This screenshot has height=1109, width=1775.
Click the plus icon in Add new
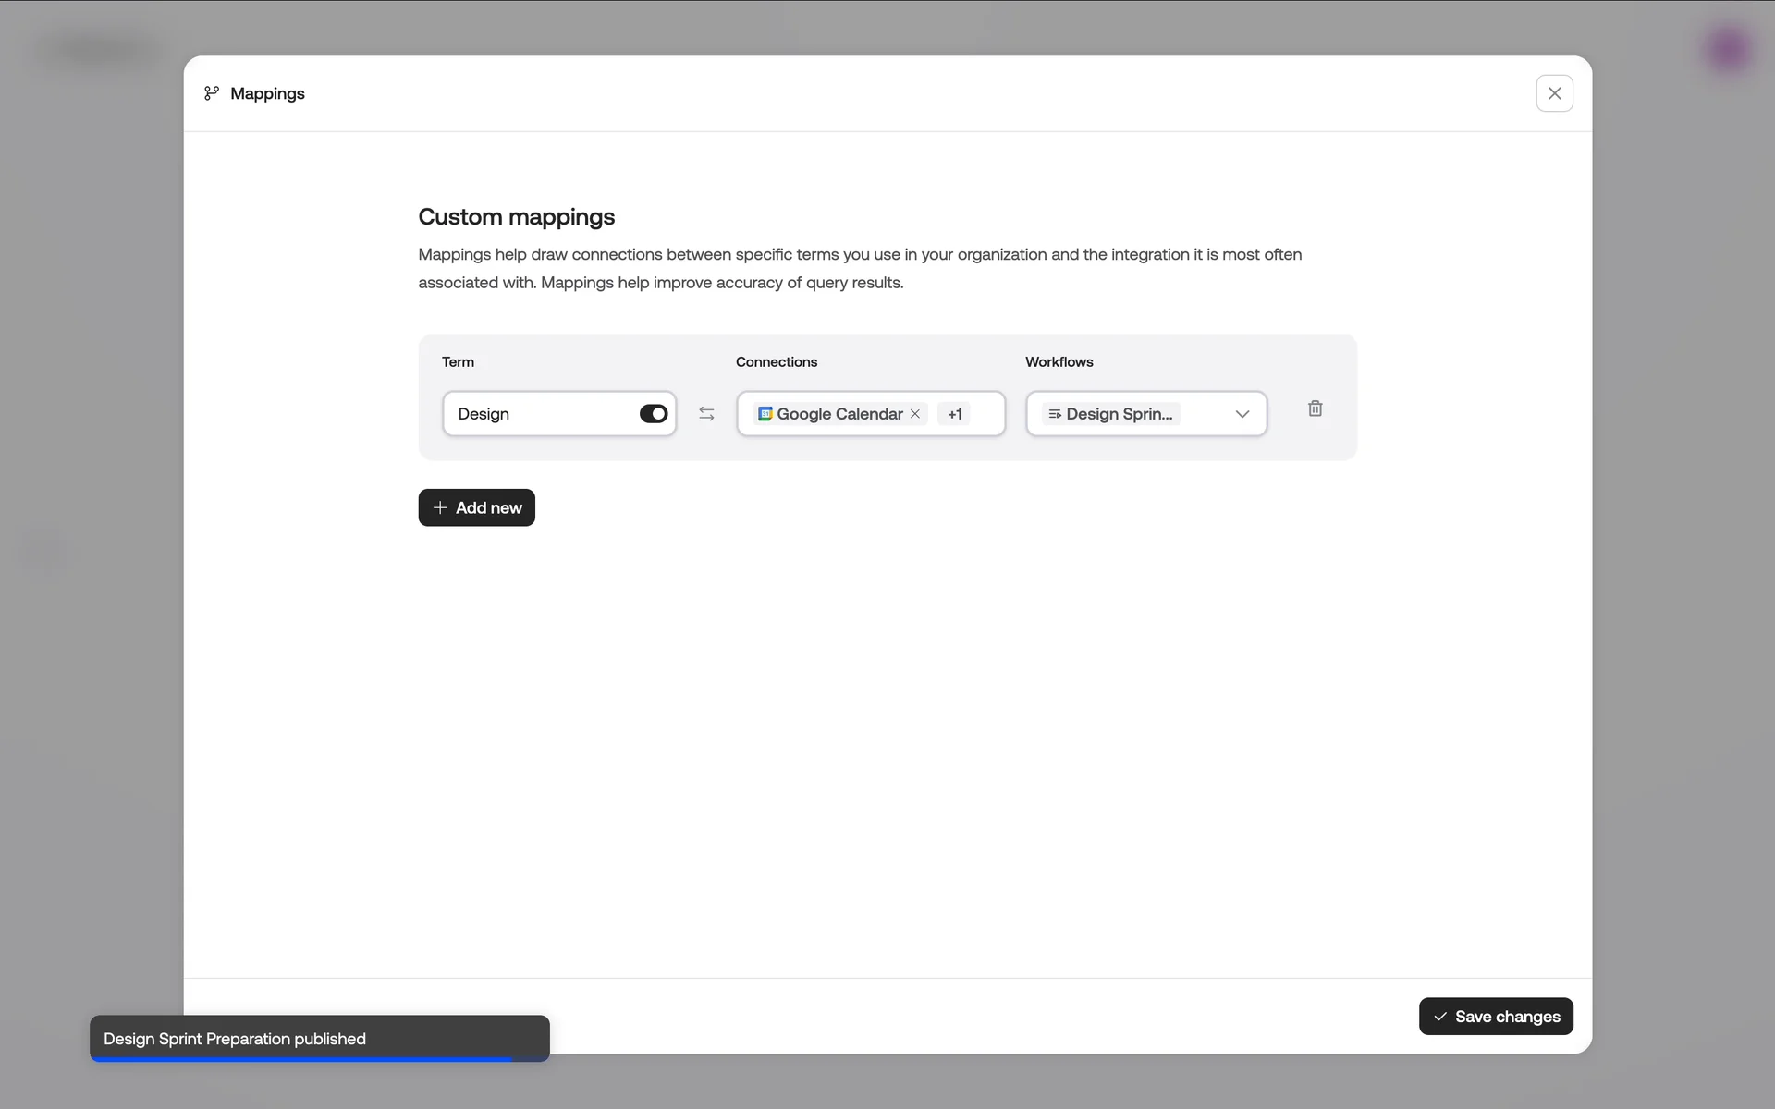tap(440, 507)
